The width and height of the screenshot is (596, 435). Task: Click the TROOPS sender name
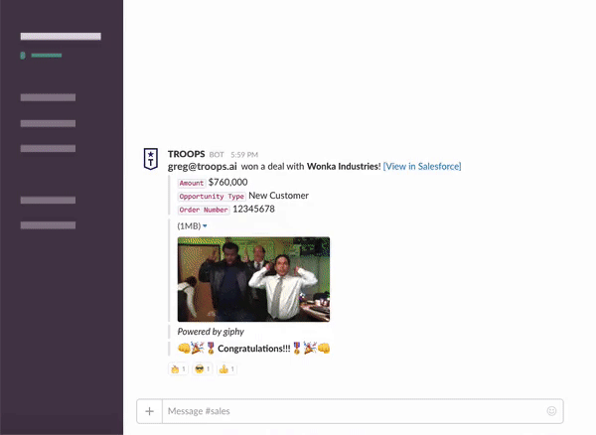click(187, 154)
